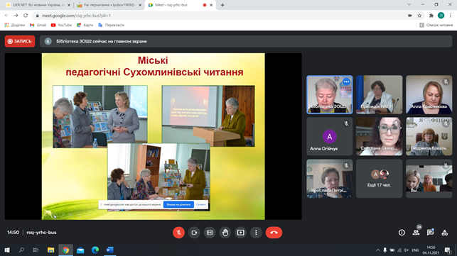Screen dimensions: 457x256
Task: Open the Список читання reading list
Action: point(436,25)
